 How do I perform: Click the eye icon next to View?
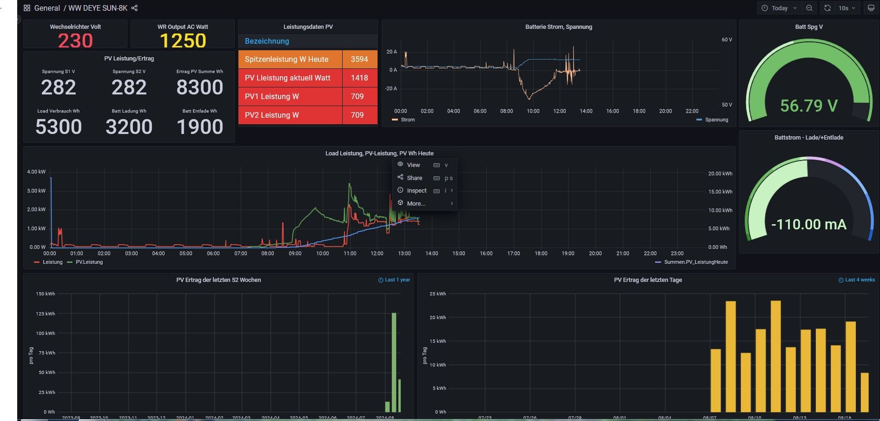click(400, 165)
